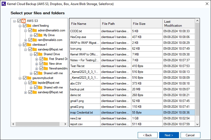Click the tree panel scroll-left arrow
Image resolution: width=211 pixels, height=140 pixels.
pos(13,124)
